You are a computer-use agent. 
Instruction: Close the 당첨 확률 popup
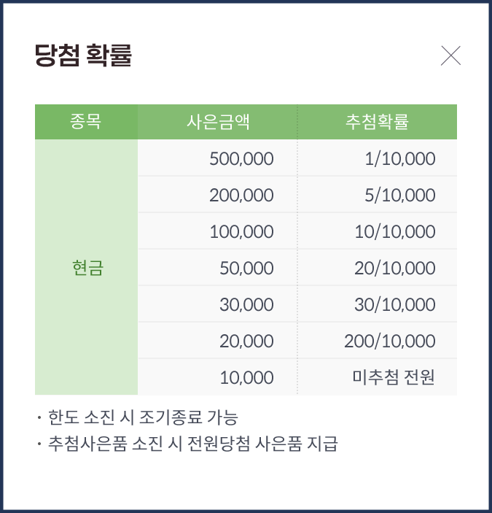(x=450, y=55)
